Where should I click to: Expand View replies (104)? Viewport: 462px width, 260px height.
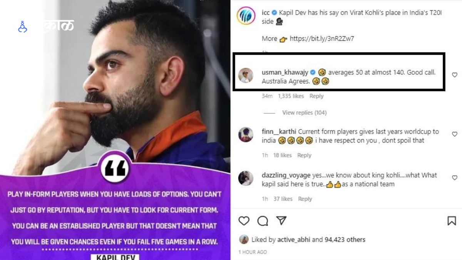coord(304,112)
